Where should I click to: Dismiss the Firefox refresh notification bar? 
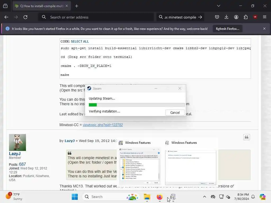(x=264, y=29)
